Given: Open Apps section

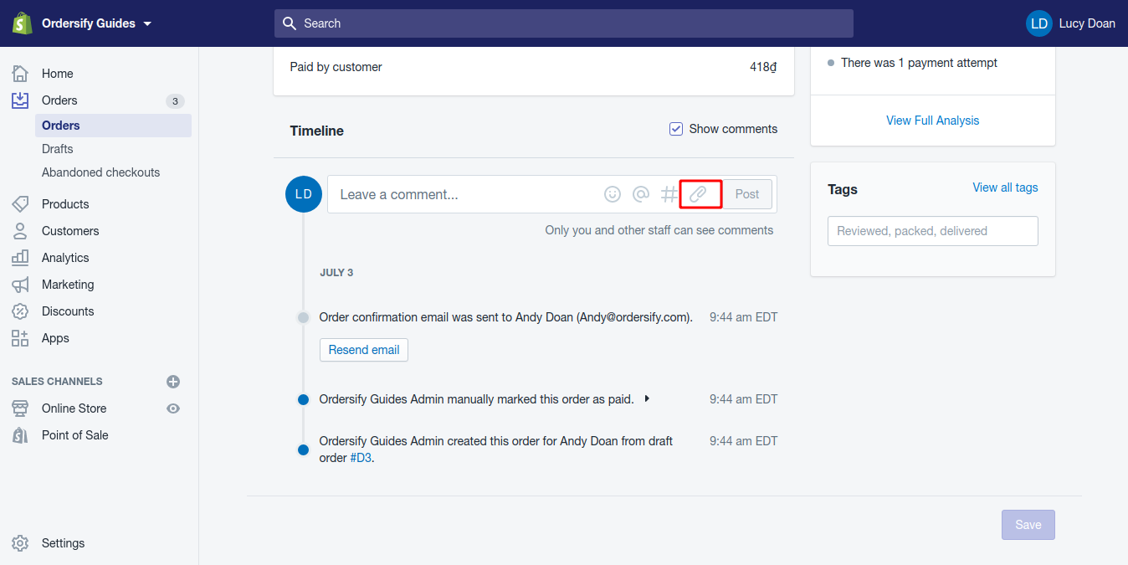Looking at the screenshot, I should 55,338.
